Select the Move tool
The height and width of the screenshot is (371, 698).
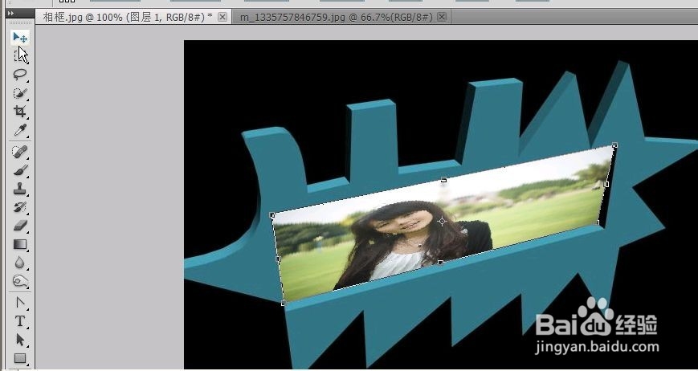click(x=20, y=38)
